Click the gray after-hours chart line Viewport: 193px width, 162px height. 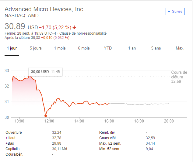pyautogui.click(x=139, y=104)
